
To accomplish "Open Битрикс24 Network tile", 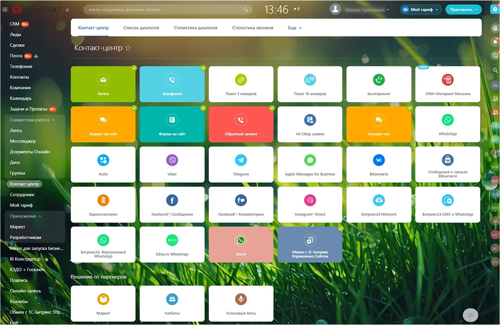I will 379,205.
